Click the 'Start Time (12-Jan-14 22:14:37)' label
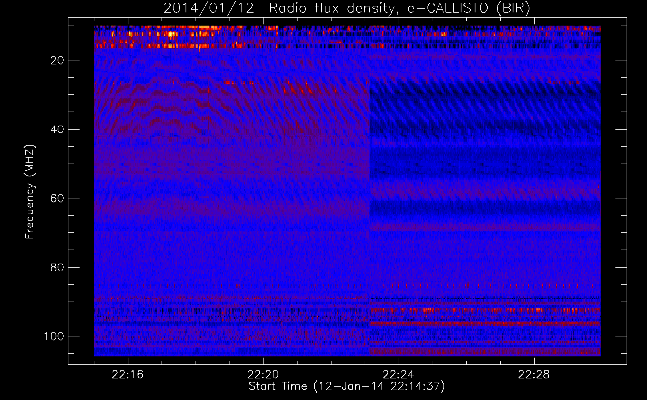647x400 pixels. 347,386
